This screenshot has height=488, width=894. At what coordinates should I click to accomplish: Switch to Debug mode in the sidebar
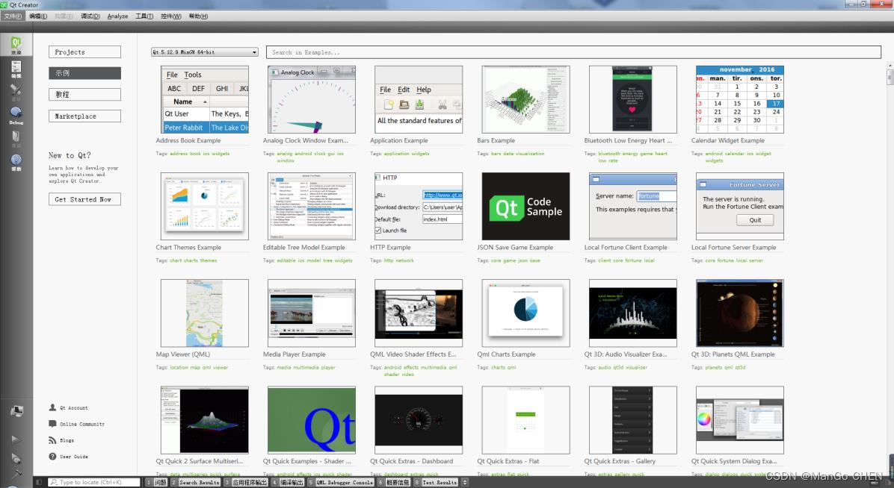click(16, 115)
